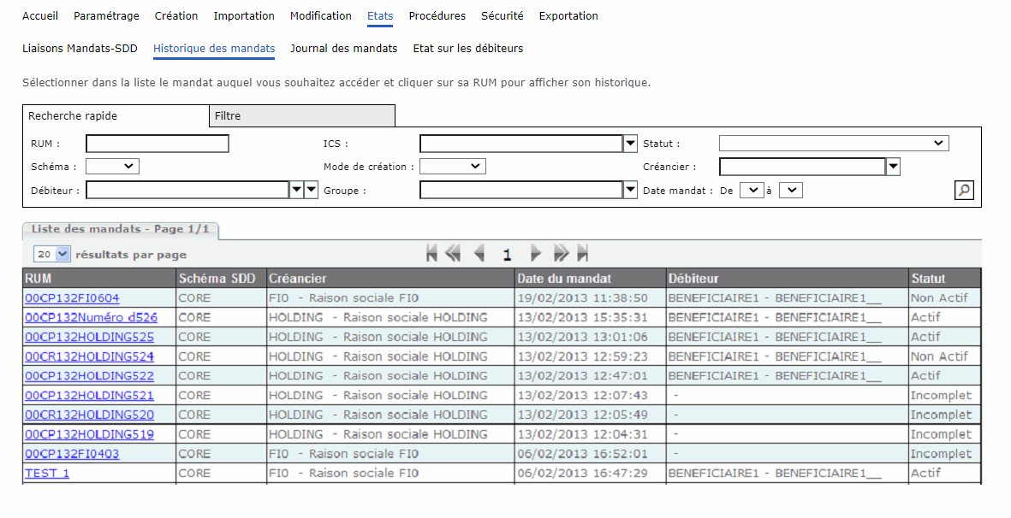Go to the first page of results
1011x518 pixels.
pos(431,253)
